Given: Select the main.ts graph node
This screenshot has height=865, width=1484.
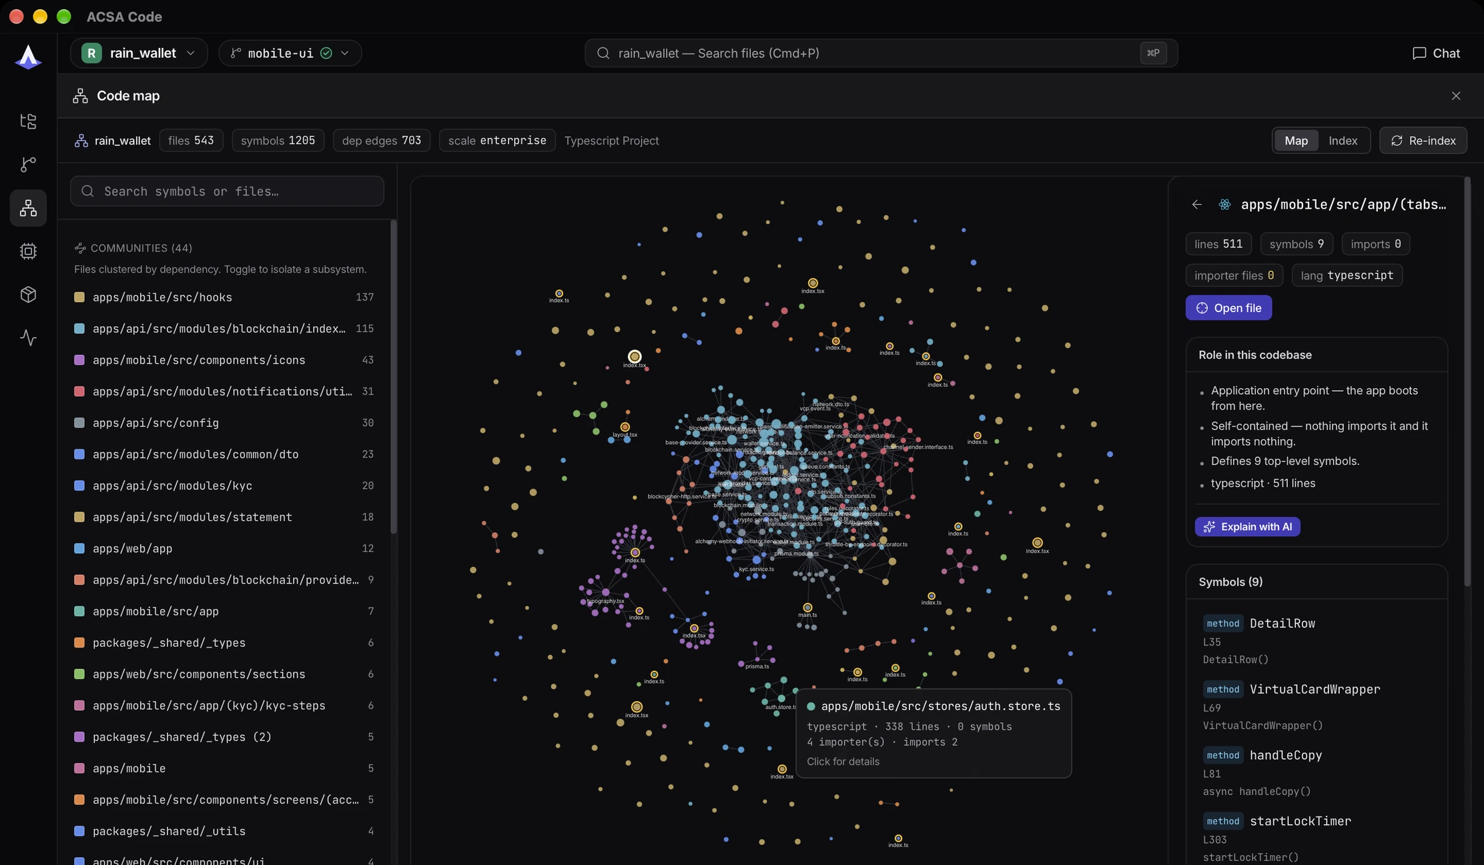Looking at the screenshot, I should [x=807, y=608].
